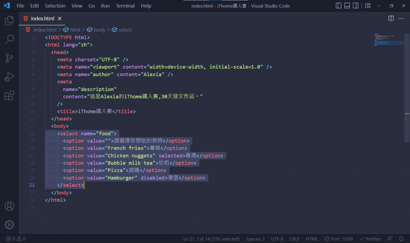Screen dimensions: 410x243
Task: Open the File menu
Action: 20,6
